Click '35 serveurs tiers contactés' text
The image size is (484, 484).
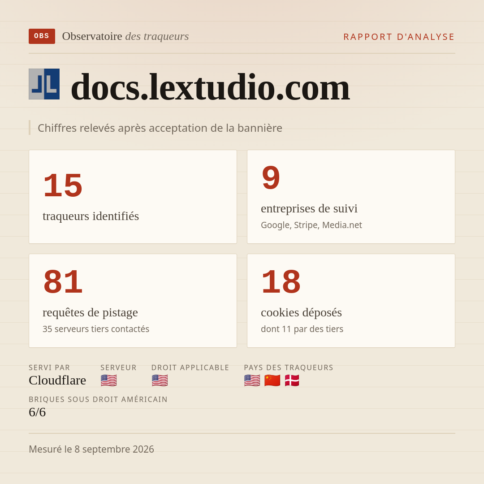96,329
